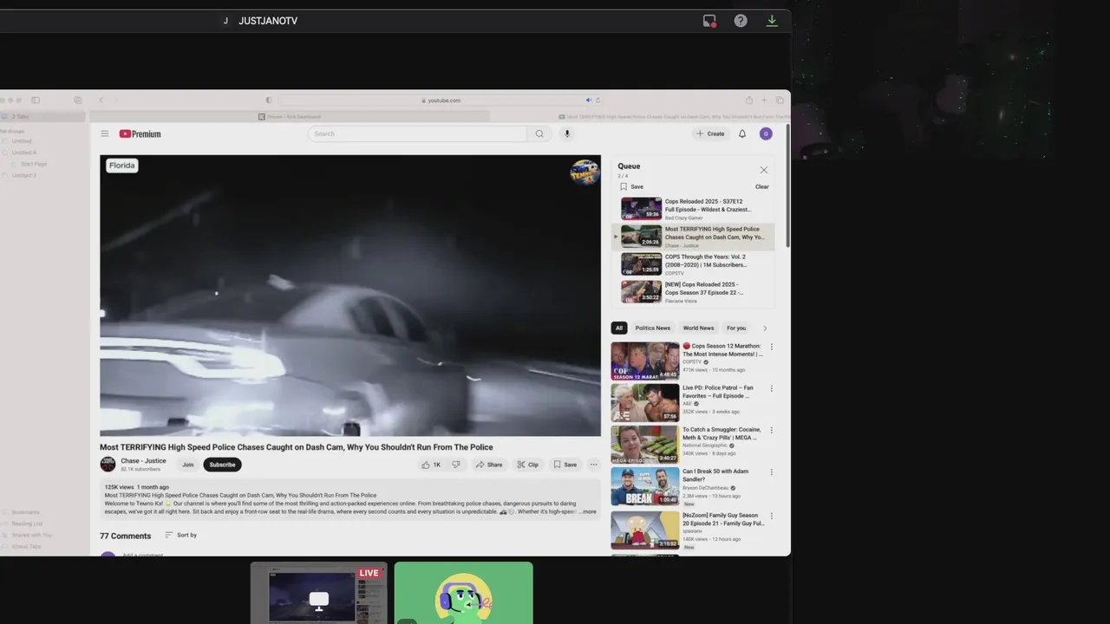Click the Safari share icon
Image resolution: width=1110 pixels, height=624 pixels.
[x=749, y=100]
